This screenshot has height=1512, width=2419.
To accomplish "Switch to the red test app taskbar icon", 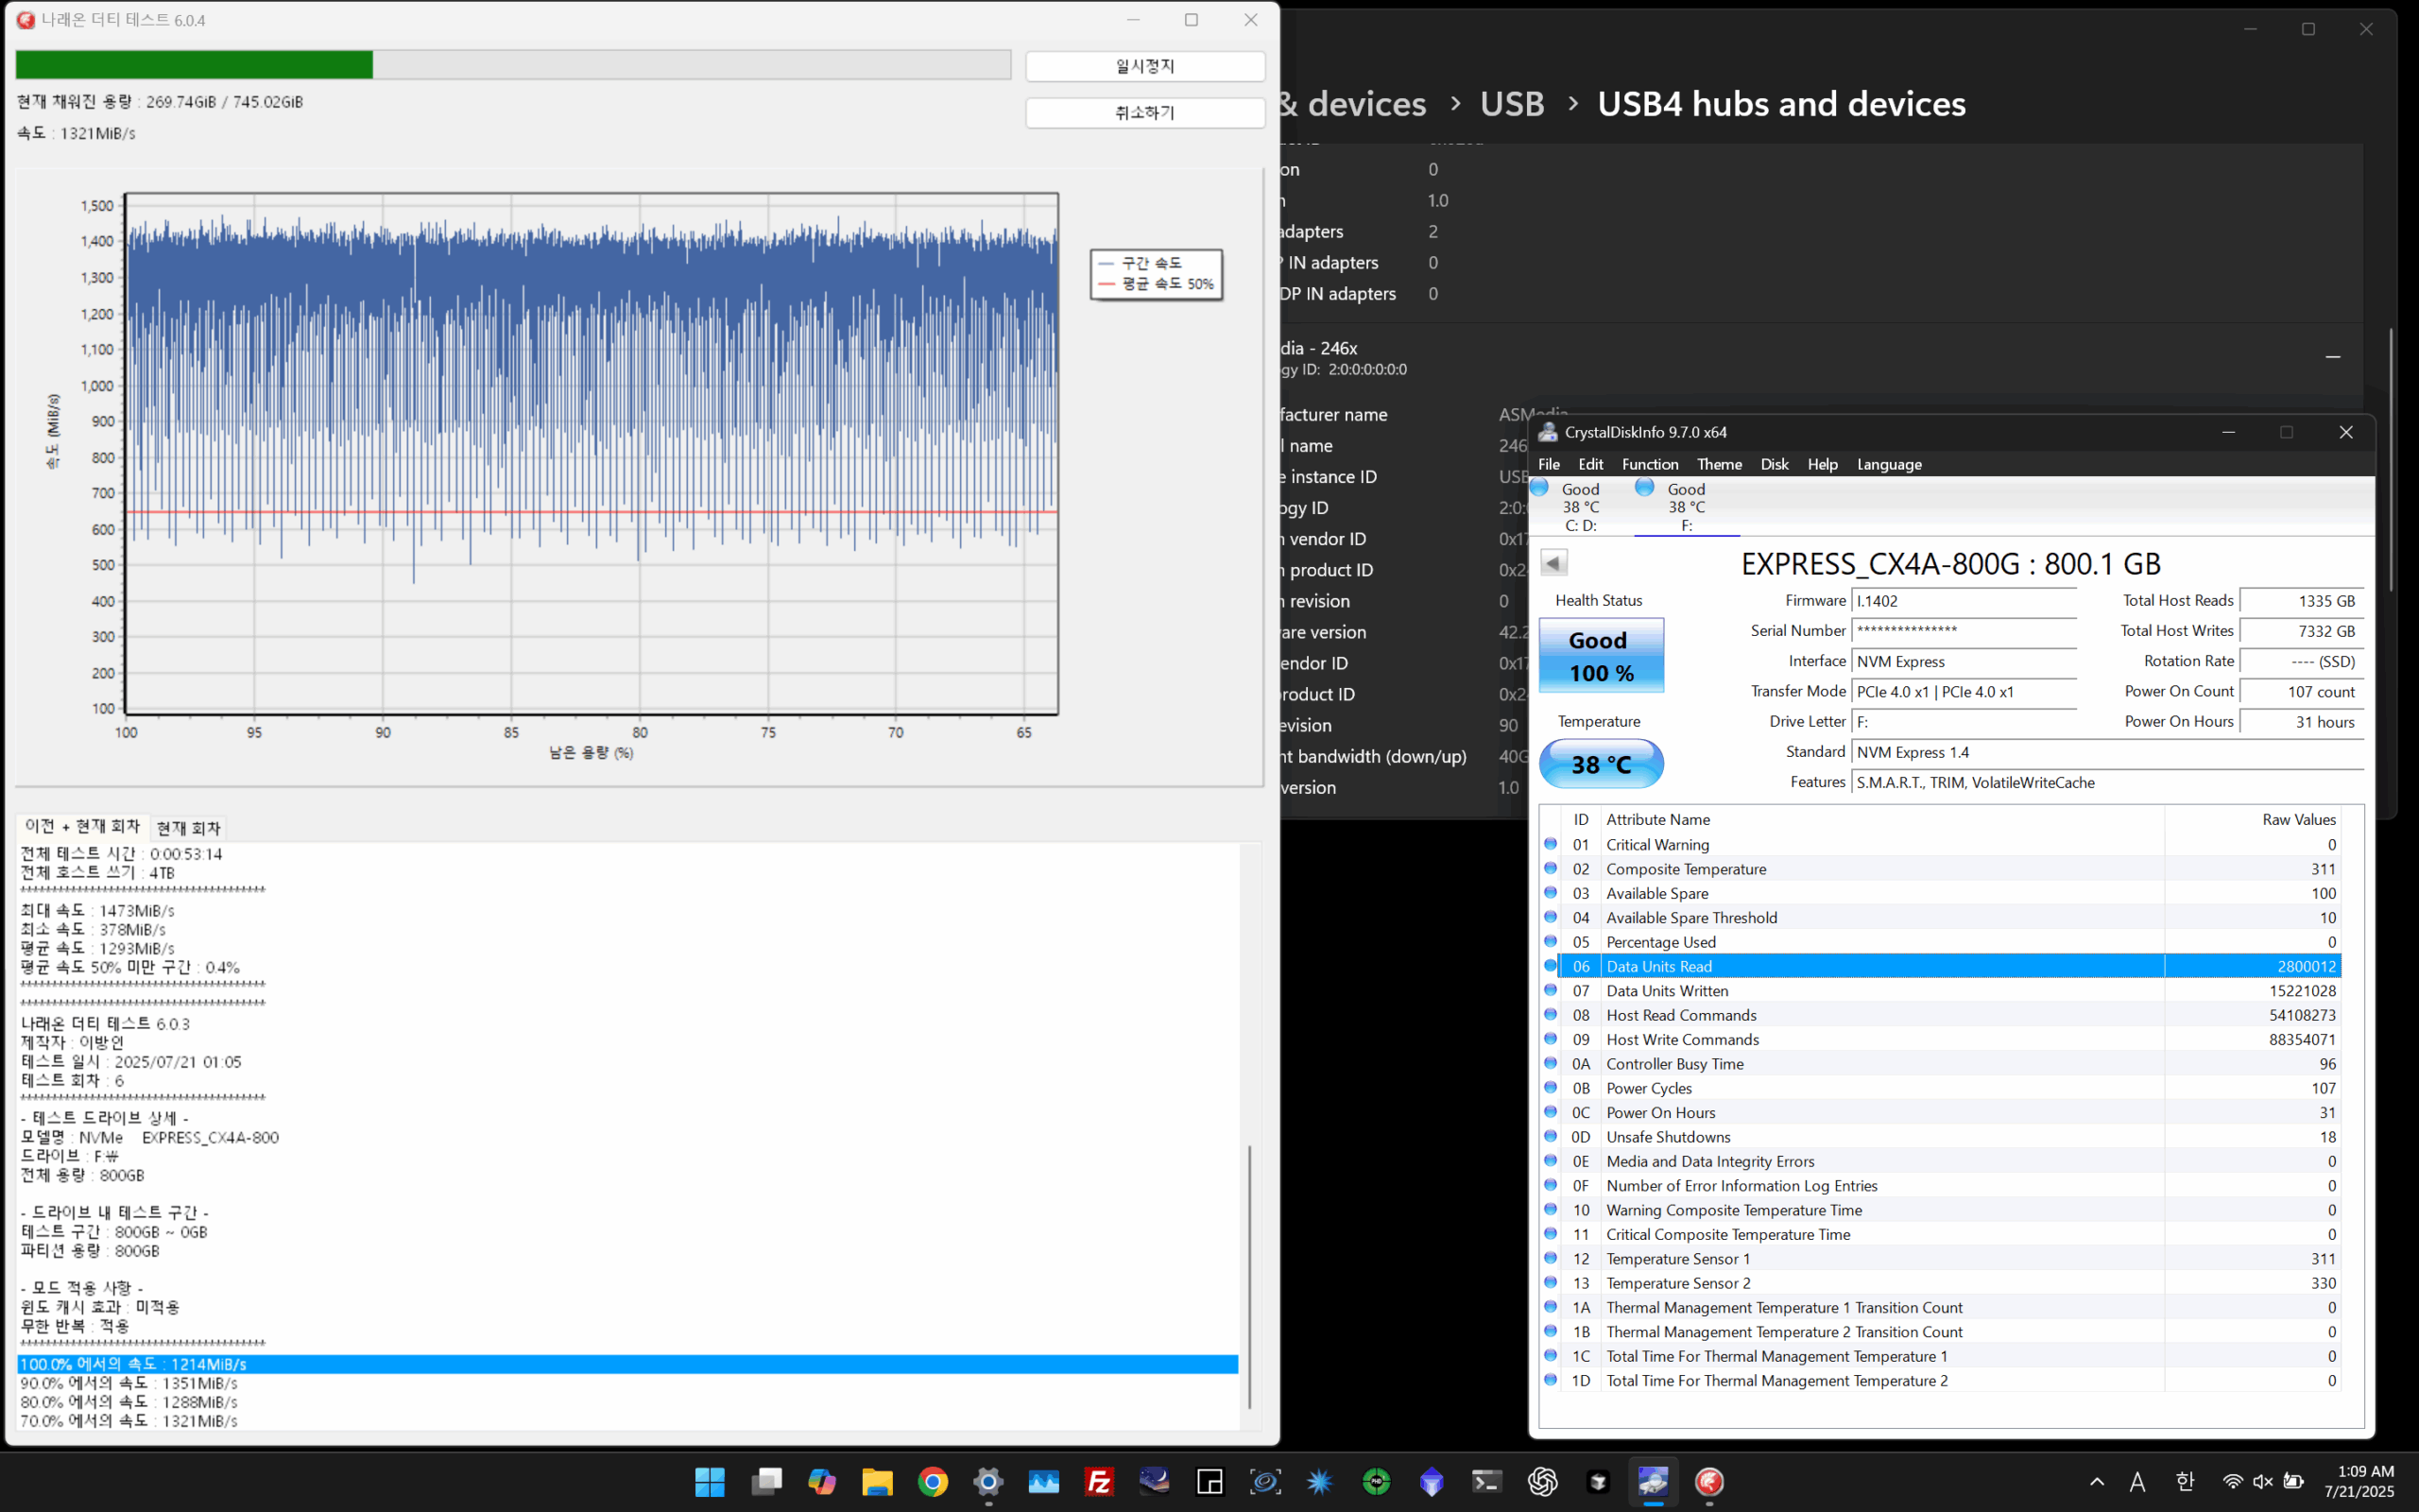I will [x=1709, y=1481].
